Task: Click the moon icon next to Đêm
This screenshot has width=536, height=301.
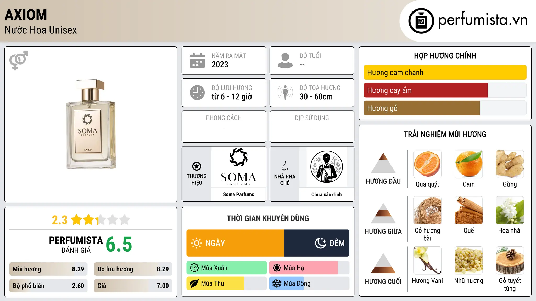Action: pos(320,243)
